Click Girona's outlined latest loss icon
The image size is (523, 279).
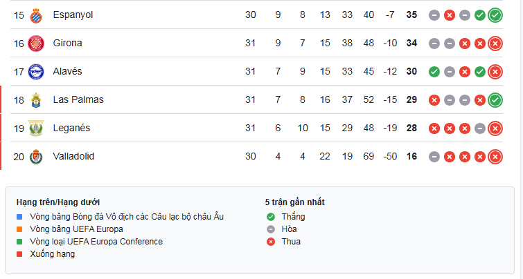tap(495, 44)
